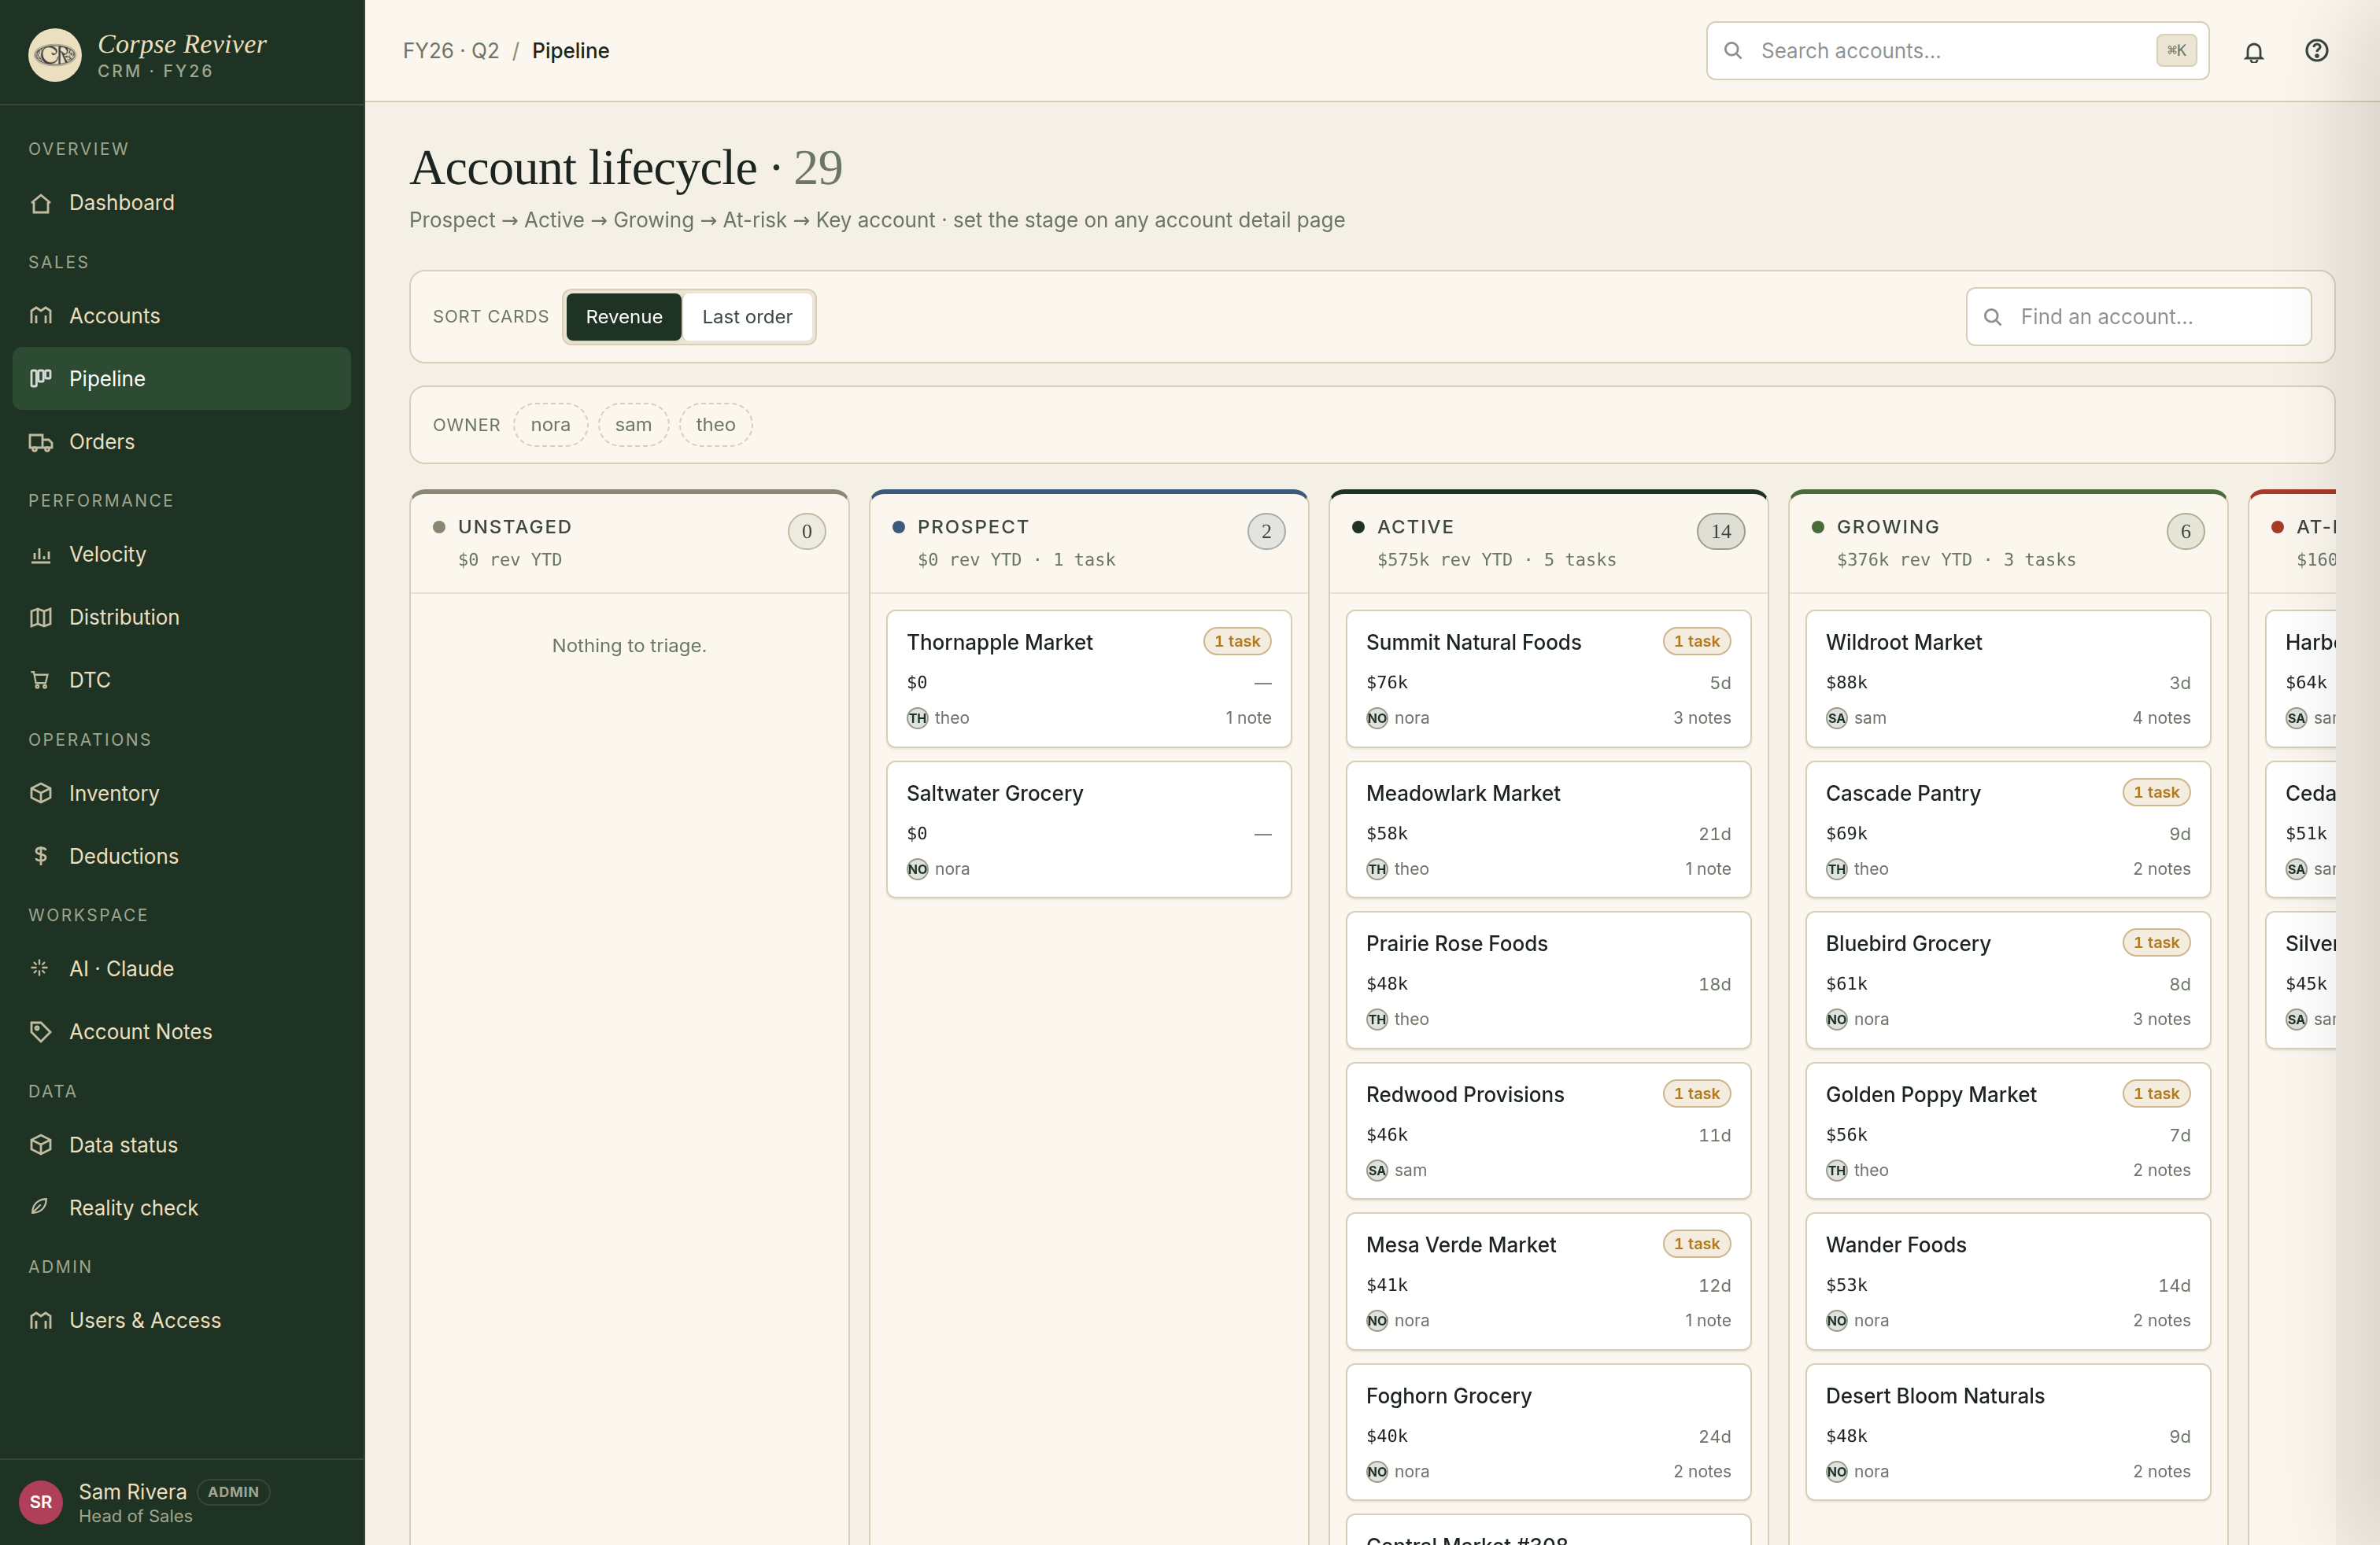
Task: Click the Find an account field
Action: 2138,317
